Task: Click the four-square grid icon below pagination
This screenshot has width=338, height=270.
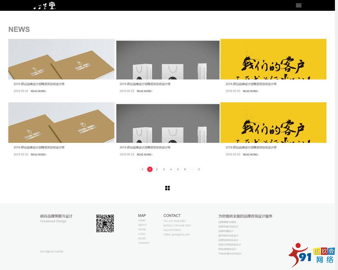Action: (167, 188)
